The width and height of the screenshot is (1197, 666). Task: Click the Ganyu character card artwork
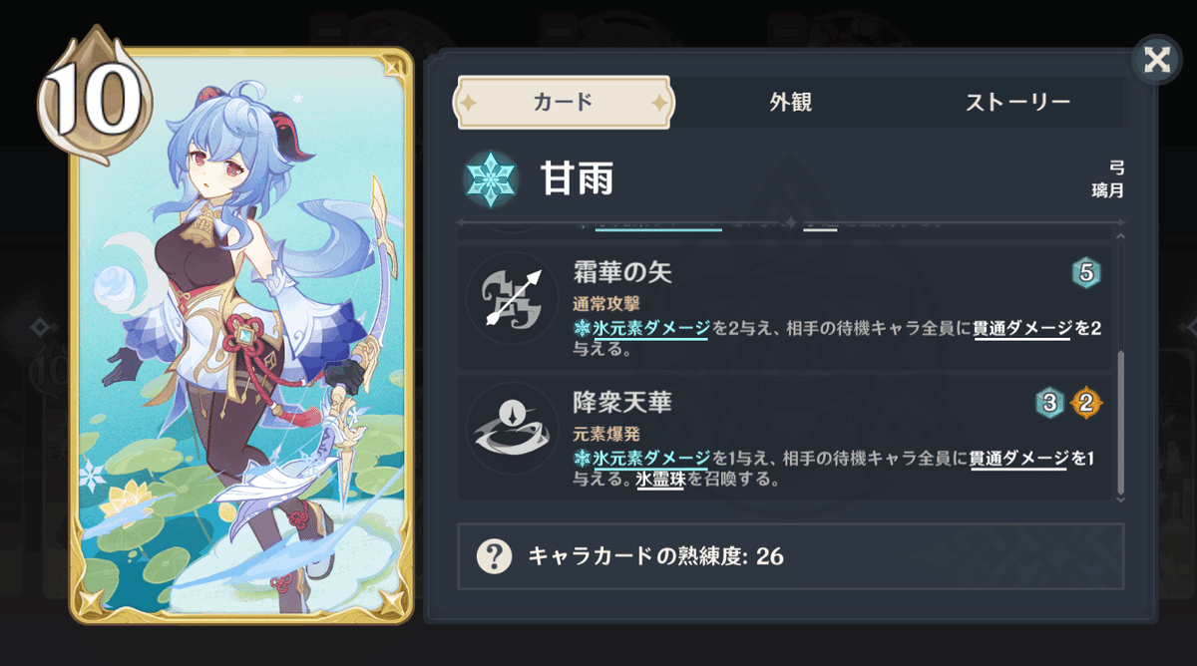pyautogui.click(x=240, y=335)
